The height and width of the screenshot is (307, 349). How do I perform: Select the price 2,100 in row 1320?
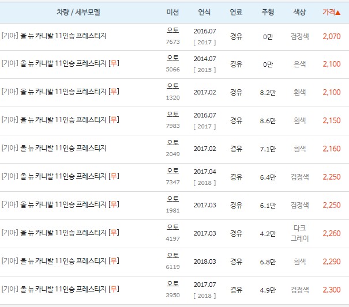[x=332, y=92]
